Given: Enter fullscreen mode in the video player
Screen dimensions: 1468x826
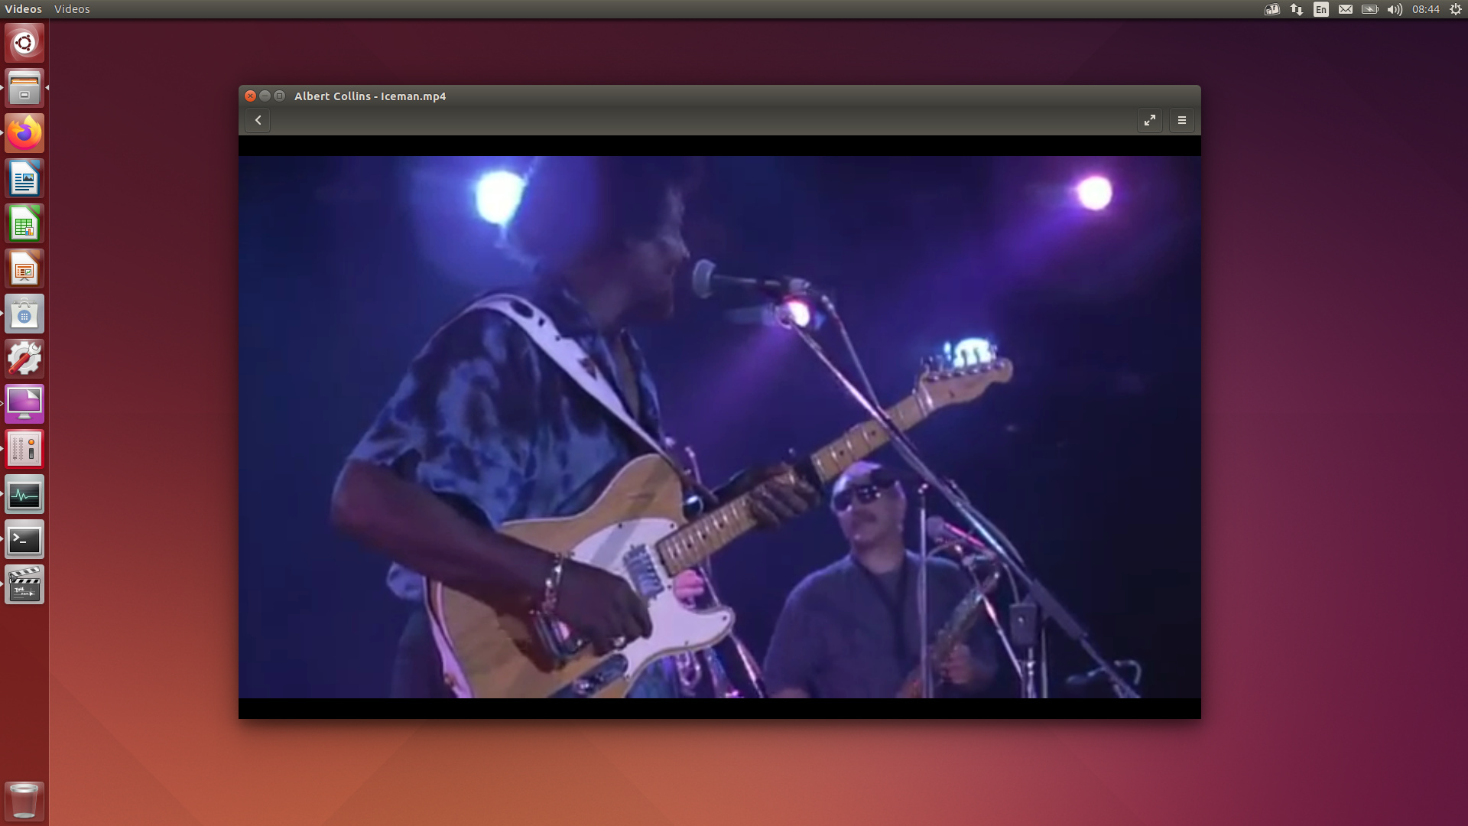Looking at the screenshot, I should pyautogui.click(x=1149, y=120).
